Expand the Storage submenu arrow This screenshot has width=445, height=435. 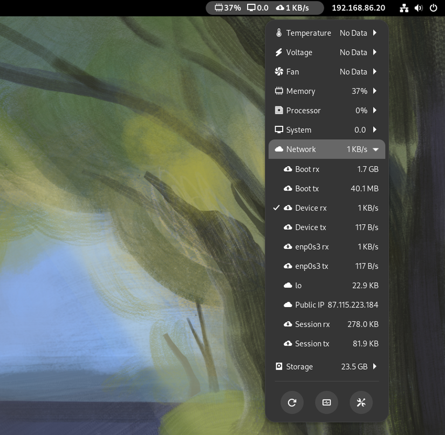[x=375, y=366]
